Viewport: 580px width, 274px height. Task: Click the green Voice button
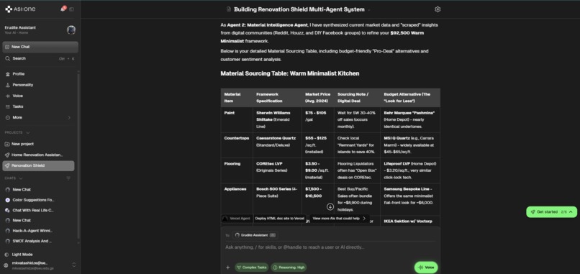point(426,268)
